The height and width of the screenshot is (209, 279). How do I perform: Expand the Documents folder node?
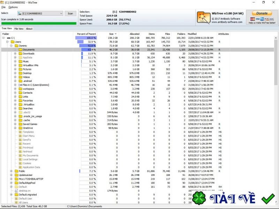pyautogui.click(x=15, y=49)
